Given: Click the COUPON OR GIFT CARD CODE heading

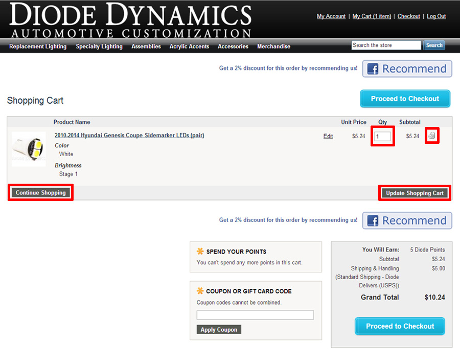Looking at the screenshot, I should (x=249, y=291).
